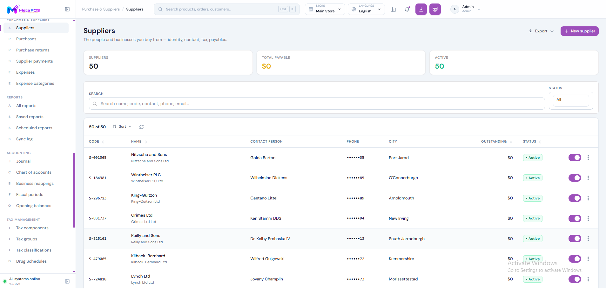Open Supplier payments page
Screen dimensions: 606x289
coord(35,61)
